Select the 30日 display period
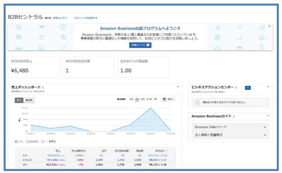Image resolution: width=282 pixels, height=173 pixels. 143,99
